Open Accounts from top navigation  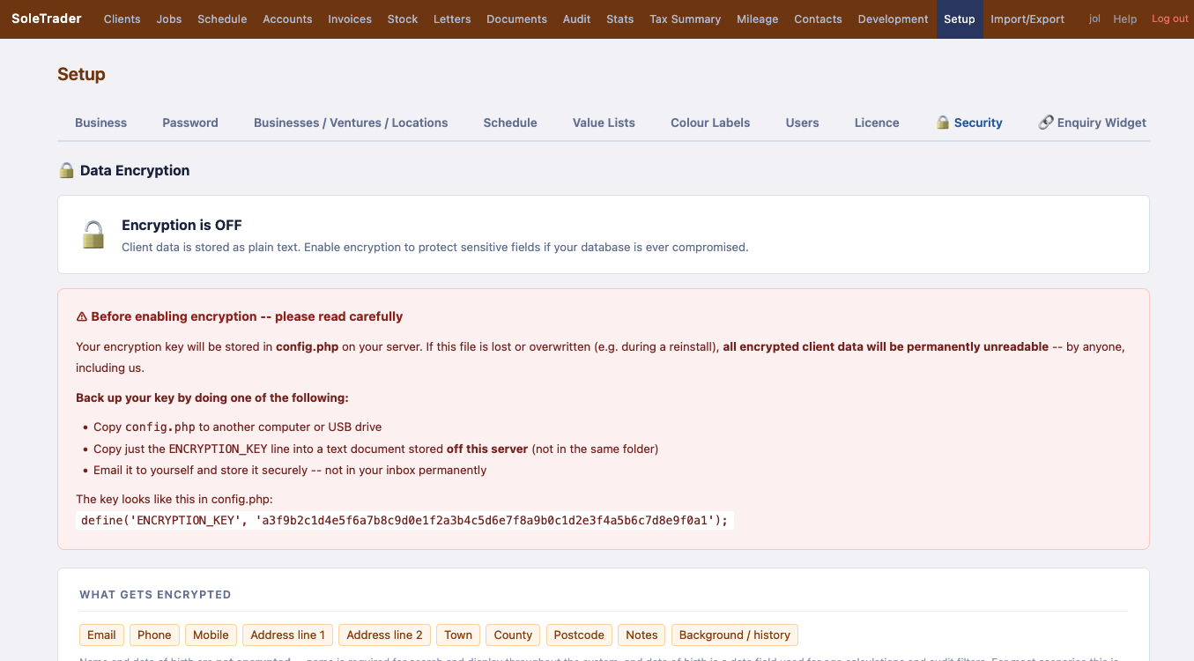click(287, 19)
